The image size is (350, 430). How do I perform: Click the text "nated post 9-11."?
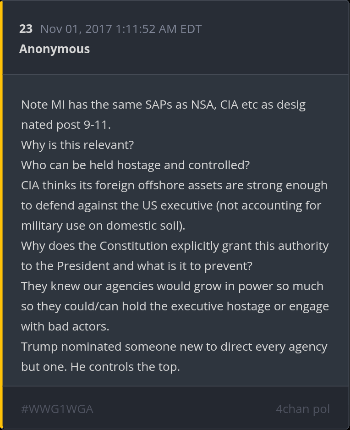coord(66,125)
